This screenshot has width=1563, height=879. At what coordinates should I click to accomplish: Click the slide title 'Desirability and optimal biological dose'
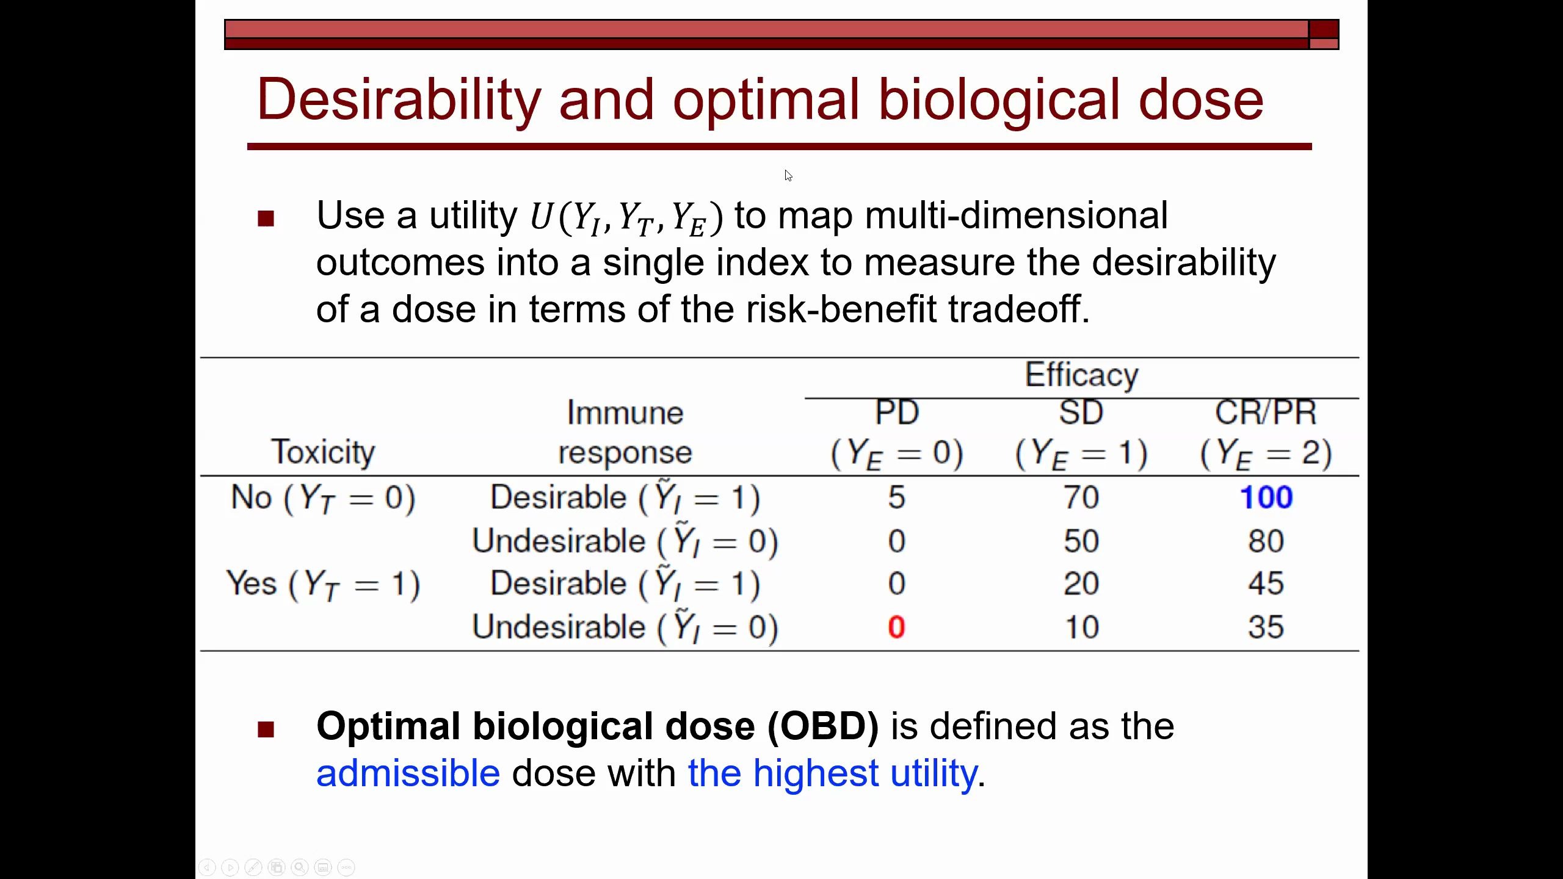760,99
